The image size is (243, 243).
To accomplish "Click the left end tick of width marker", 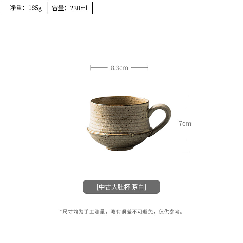I will click(x=91, y=68).
